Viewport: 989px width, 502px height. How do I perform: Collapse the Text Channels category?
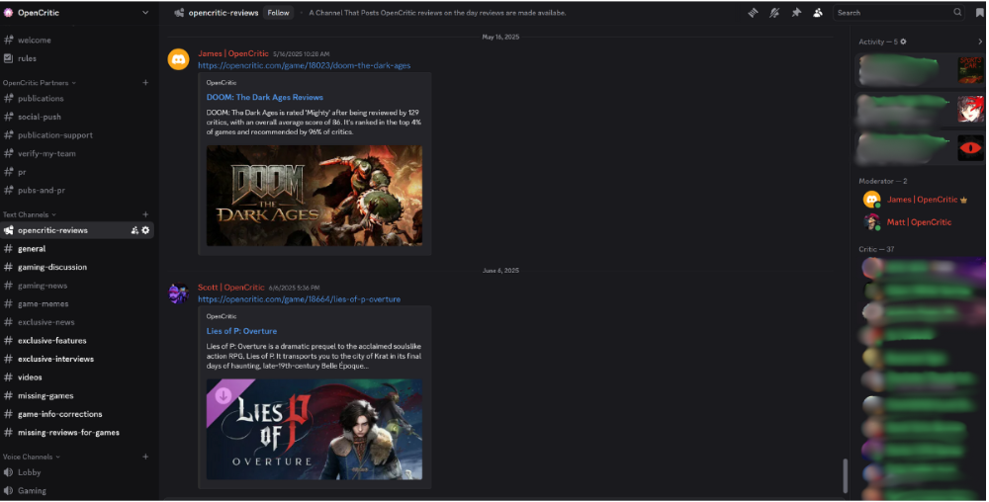[29, 214]
